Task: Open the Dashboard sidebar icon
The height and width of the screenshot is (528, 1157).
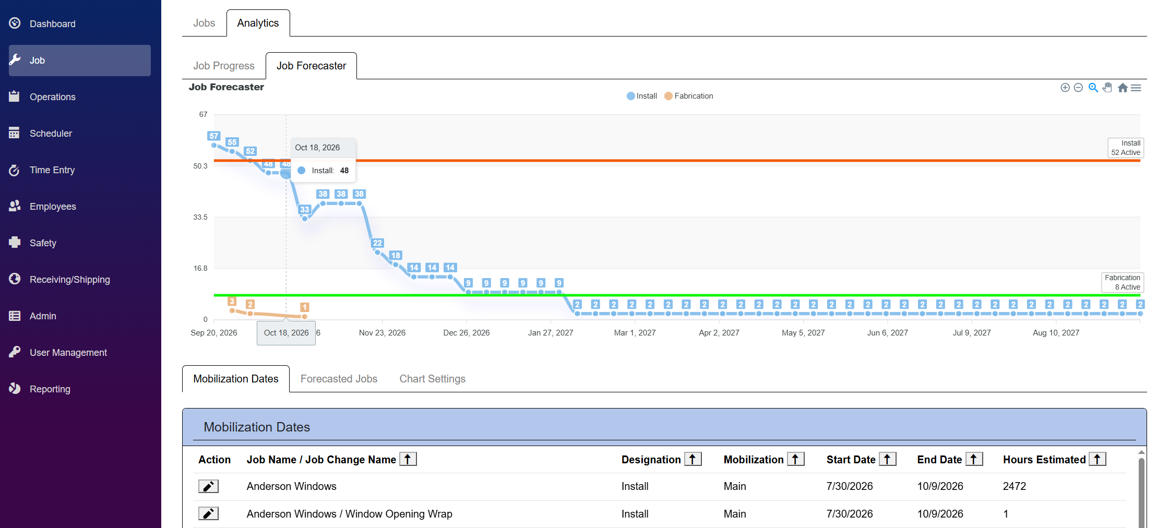Action: pos(15,23)
